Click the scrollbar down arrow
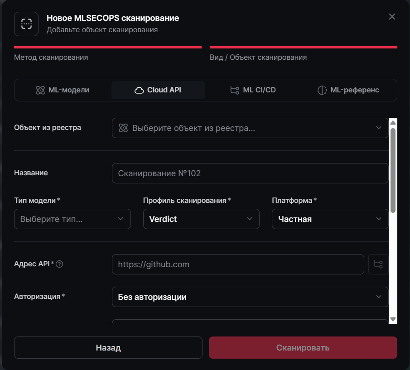The image size is (410, 370). [393, 319]
